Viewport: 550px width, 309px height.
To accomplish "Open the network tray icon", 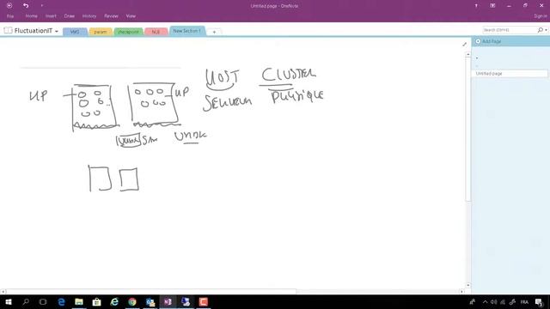I will coord(503,301).
